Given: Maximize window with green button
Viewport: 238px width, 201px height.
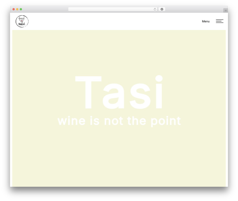Looking at the screenshot, I should (21, 10).
